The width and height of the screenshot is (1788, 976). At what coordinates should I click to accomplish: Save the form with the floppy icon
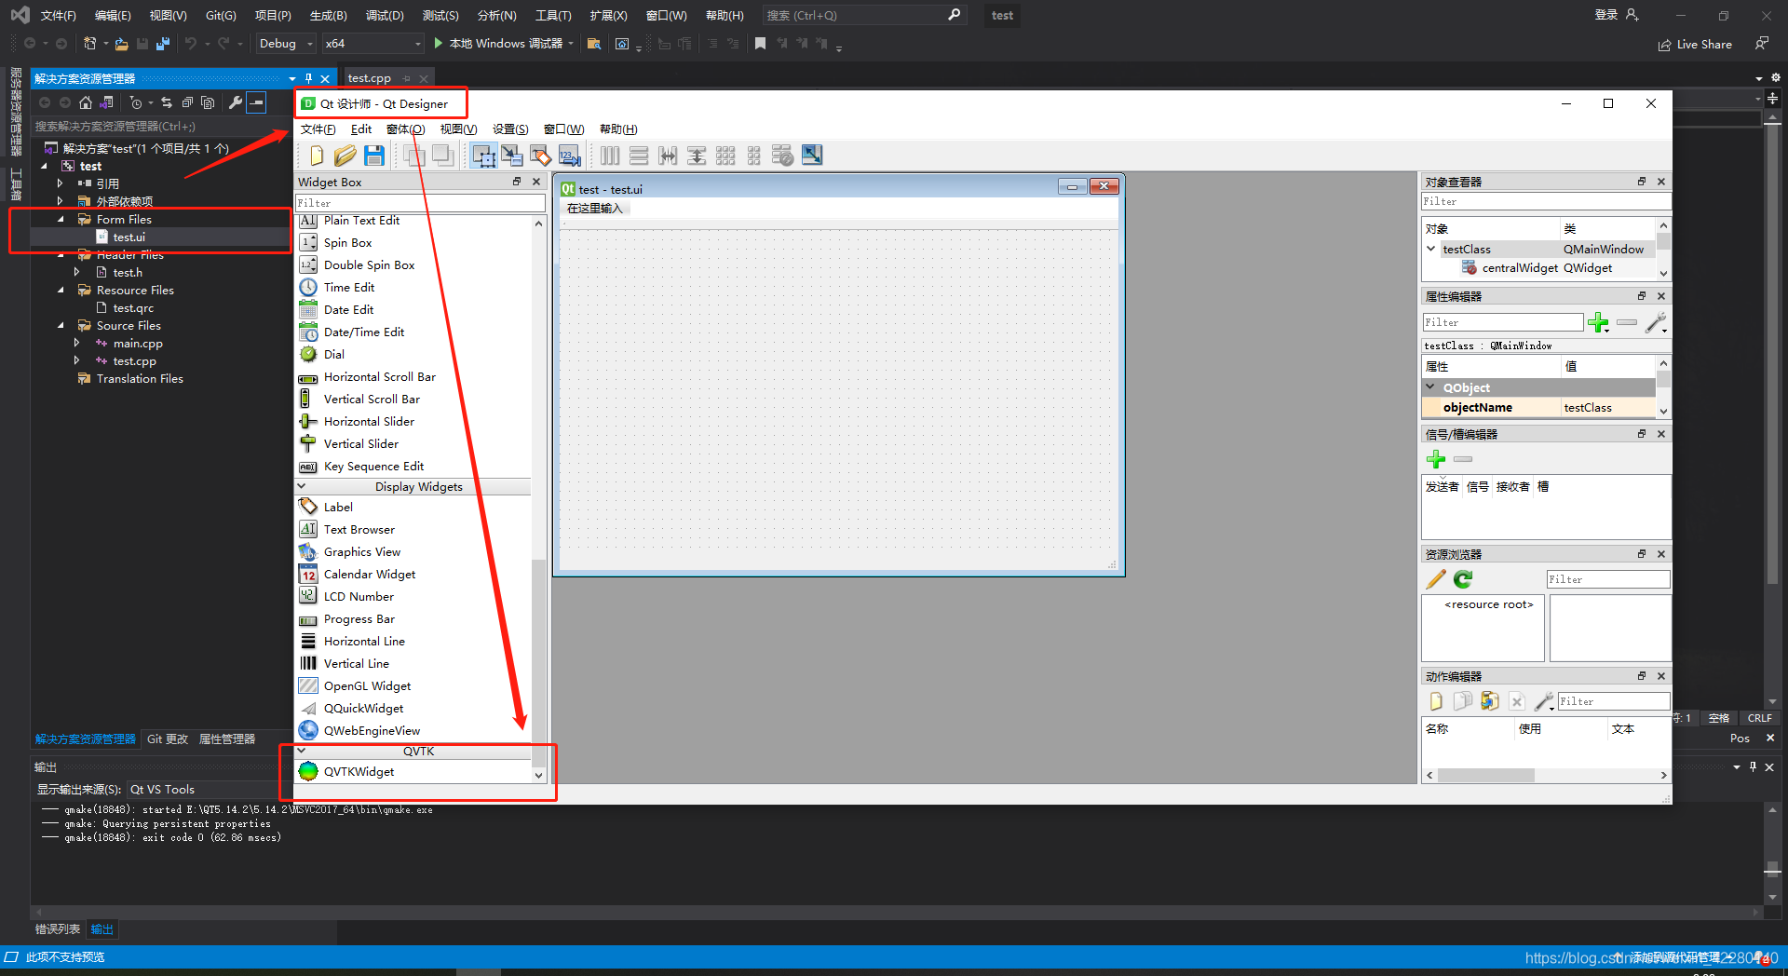[374, 156]
